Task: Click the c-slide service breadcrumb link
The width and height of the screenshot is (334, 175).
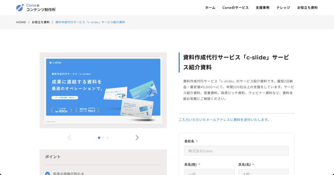Action: [90, 22]
